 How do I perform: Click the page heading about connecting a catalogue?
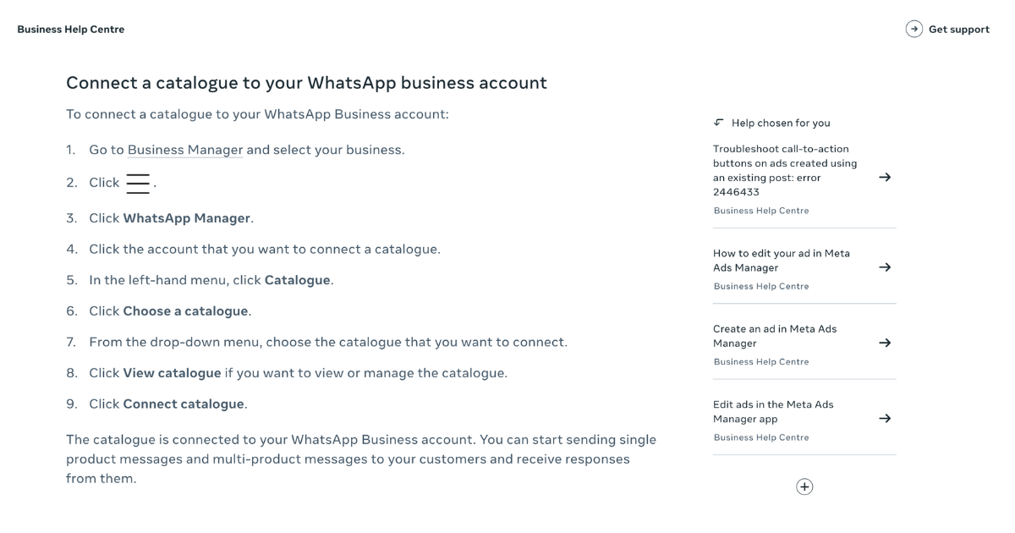coord(306,82)
